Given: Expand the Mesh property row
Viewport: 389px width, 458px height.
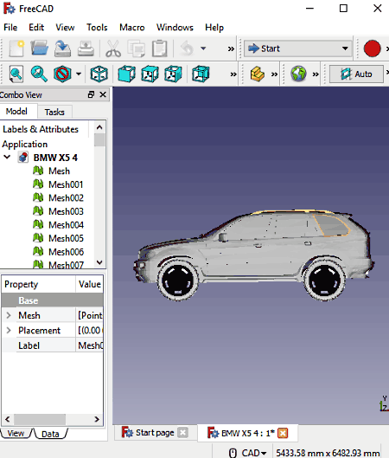Looking at the screenshot, I should tap(9, 315).
